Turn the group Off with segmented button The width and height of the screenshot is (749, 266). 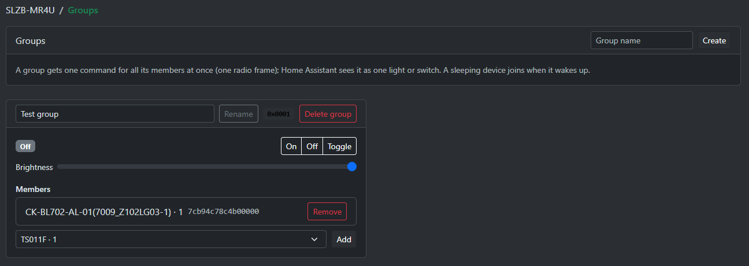coord(312,146)
